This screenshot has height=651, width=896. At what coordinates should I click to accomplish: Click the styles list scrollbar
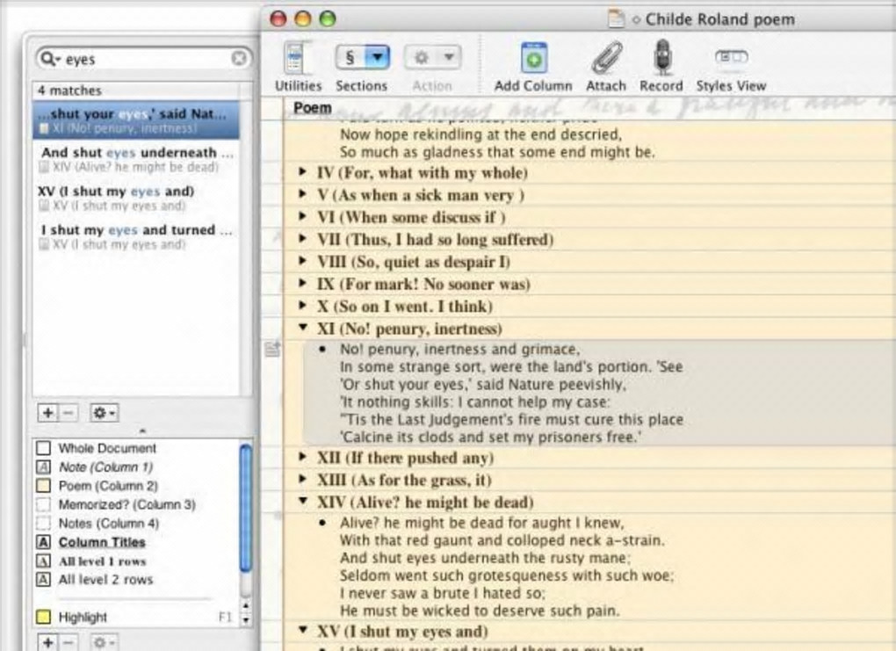click(246, 508)
